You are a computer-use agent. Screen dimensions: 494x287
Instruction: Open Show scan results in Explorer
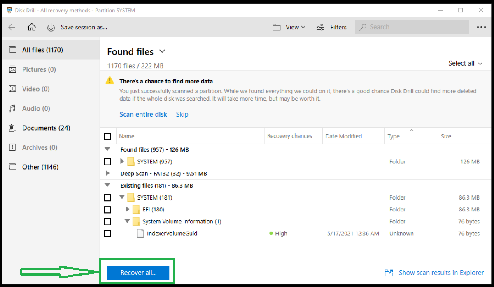pyautogui.click(x=441, y=273)
